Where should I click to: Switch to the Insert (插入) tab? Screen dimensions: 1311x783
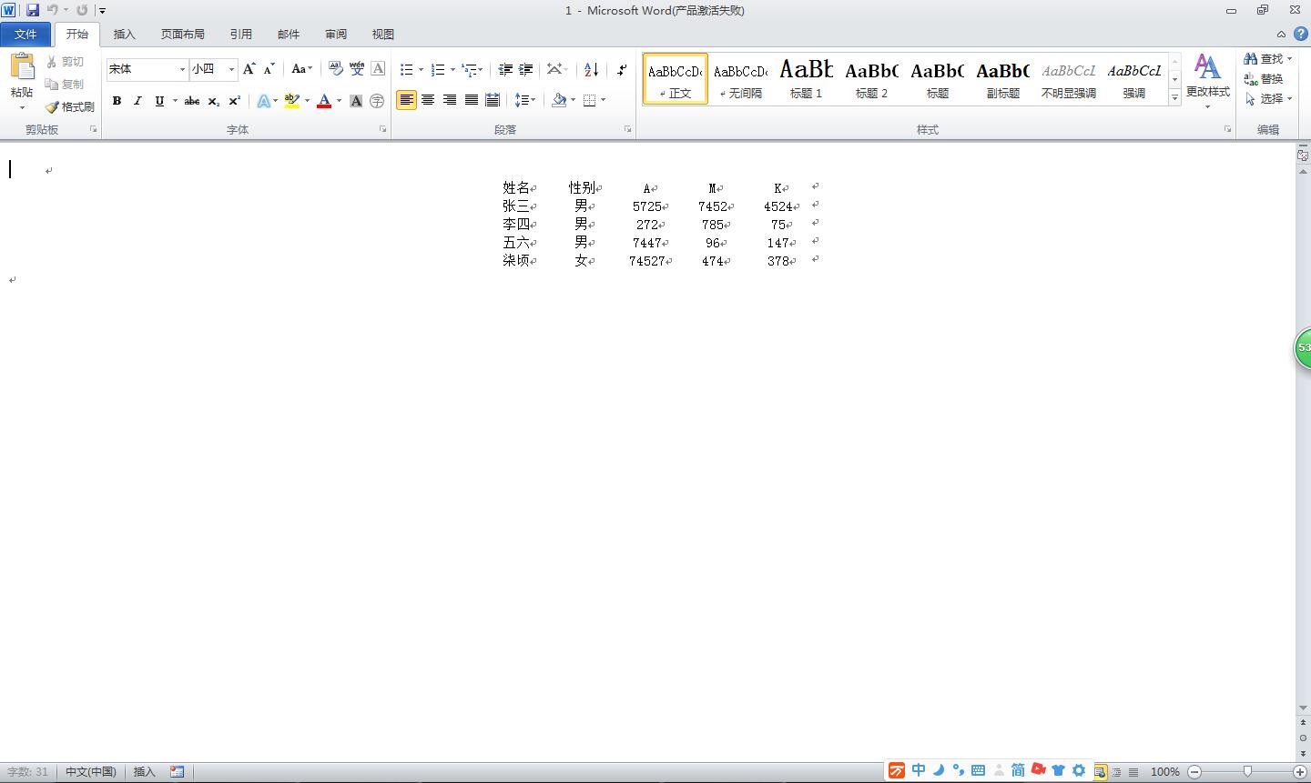pos(124,35)
